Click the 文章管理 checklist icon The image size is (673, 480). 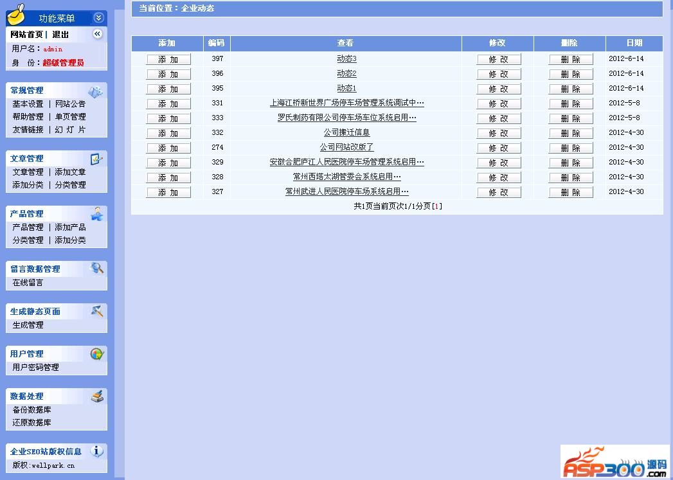96,159
